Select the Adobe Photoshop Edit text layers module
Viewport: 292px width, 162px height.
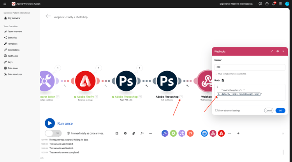167,81
